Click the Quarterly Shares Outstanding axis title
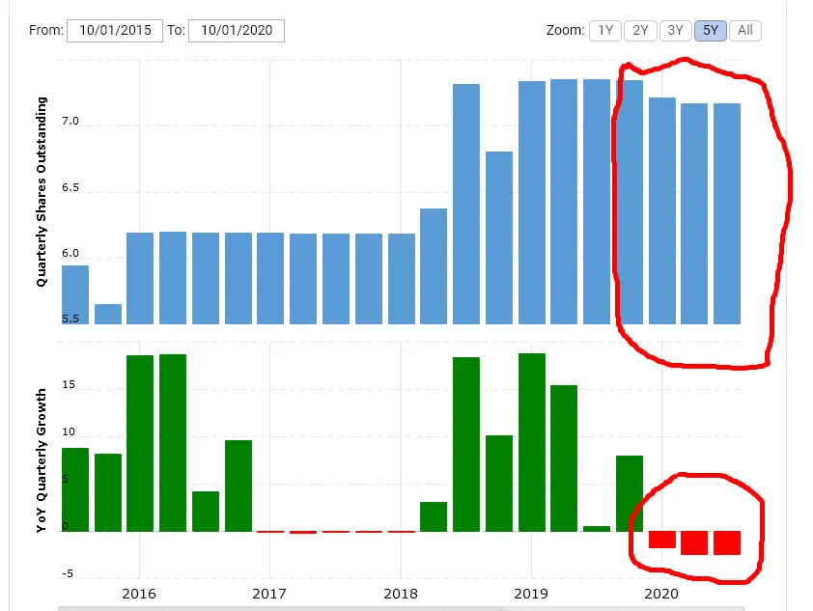 [x=42, y=192]
